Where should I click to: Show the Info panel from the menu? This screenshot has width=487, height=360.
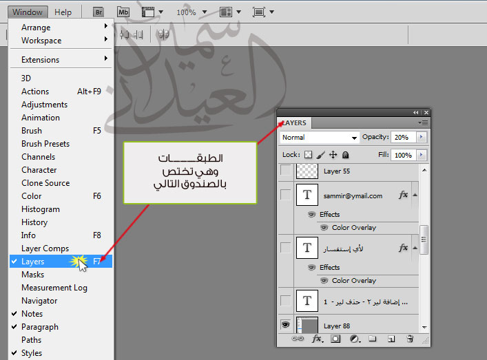(x=61, y=235)
